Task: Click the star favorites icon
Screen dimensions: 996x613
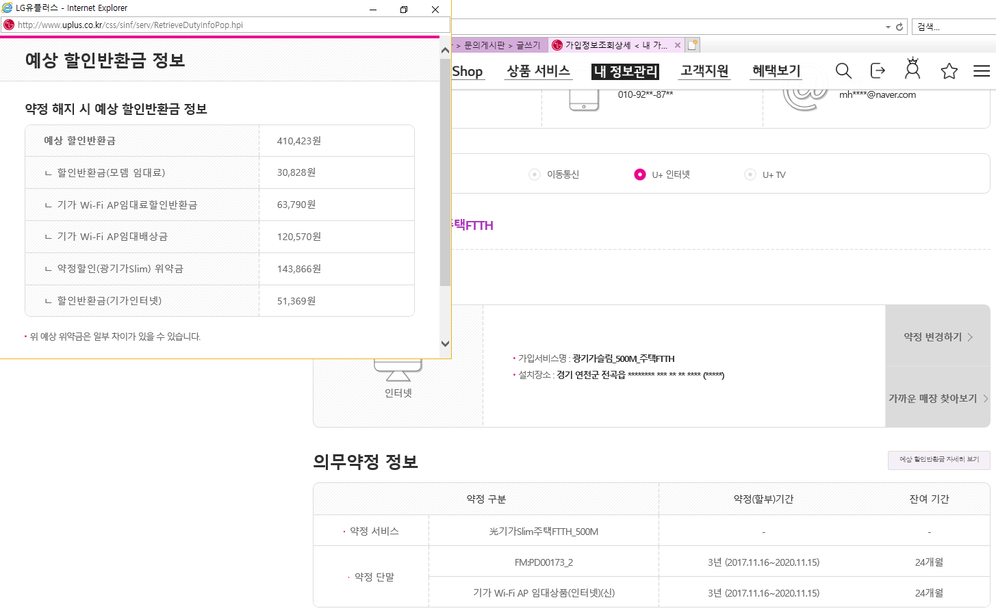Action: [x=949, y=71]
